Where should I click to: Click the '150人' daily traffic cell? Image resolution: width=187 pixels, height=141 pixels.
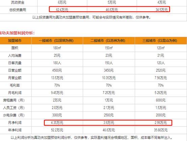point(109,63)
